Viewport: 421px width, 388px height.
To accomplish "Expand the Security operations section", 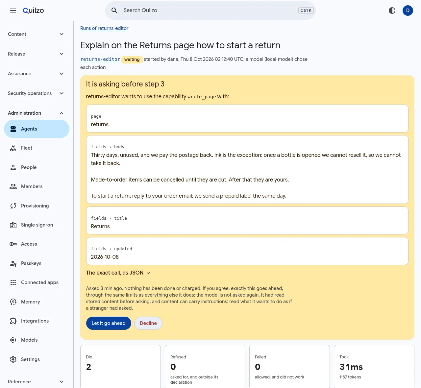I will coord(37,93).
